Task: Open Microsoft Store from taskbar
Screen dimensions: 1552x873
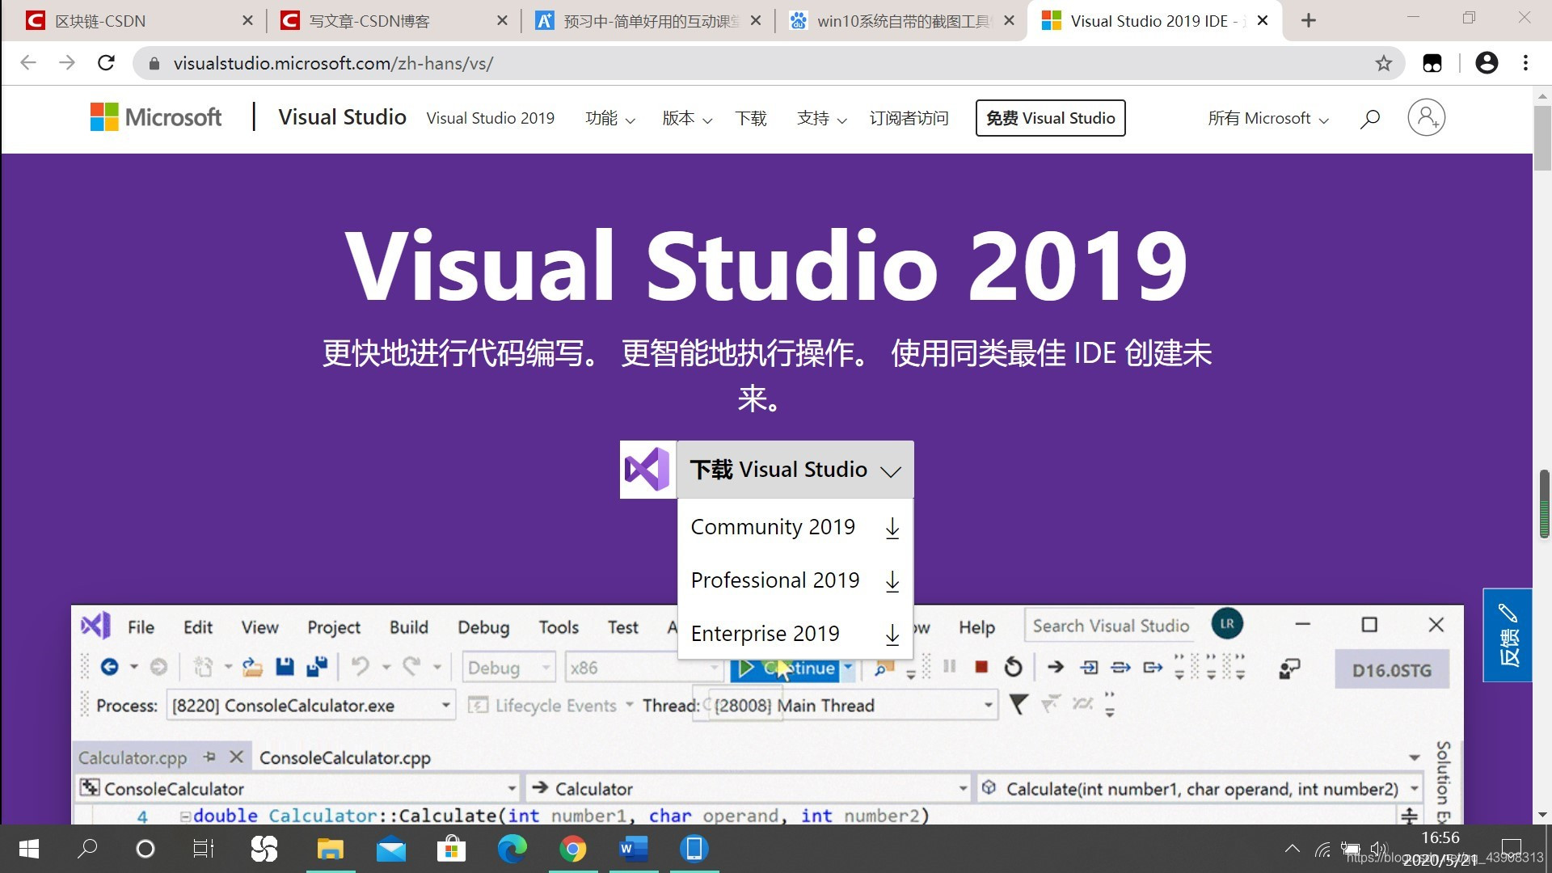Action: click(x=451, y=849)
